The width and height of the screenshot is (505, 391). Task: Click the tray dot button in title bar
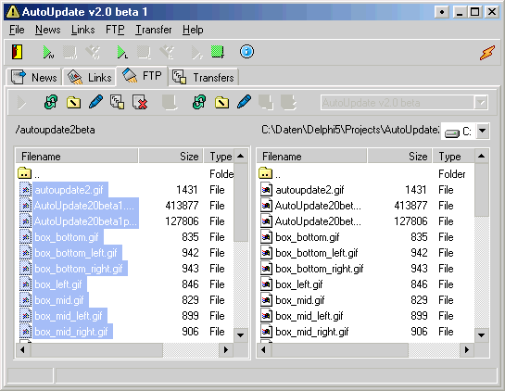pos(442,12)
